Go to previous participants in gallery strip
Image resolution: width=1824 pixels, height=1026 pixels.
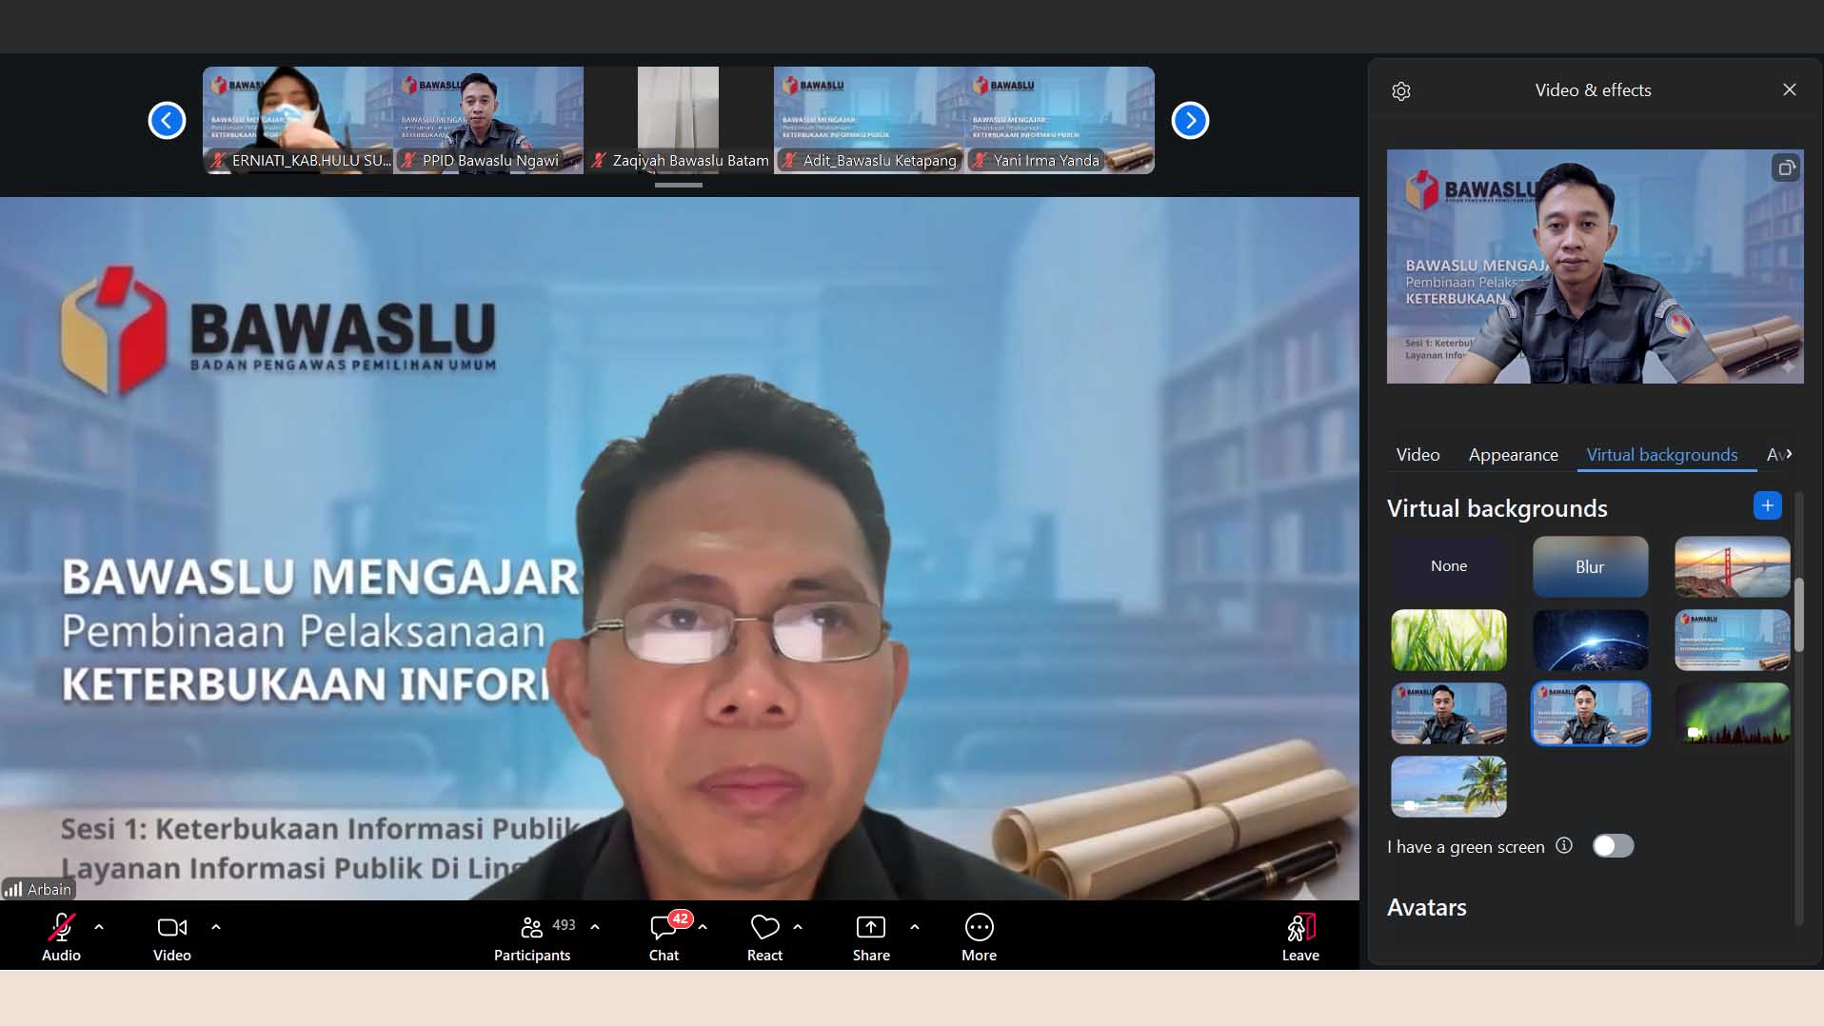[x=167, y=121]
